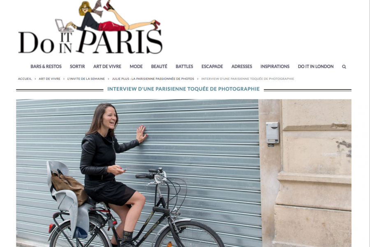The image size is (370, 247).
Task: Click the illustrated woman with laptop
Action: tap(108, 16)
